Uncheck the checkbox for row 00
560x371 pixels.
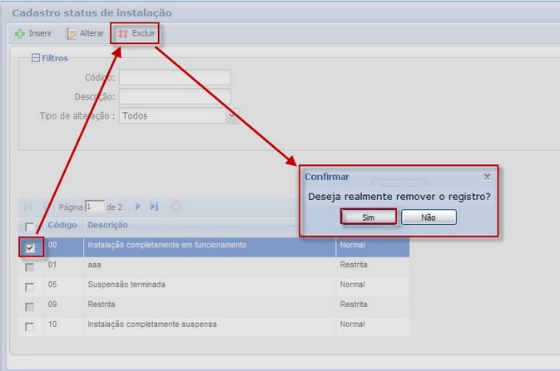[x=30, y=247]
